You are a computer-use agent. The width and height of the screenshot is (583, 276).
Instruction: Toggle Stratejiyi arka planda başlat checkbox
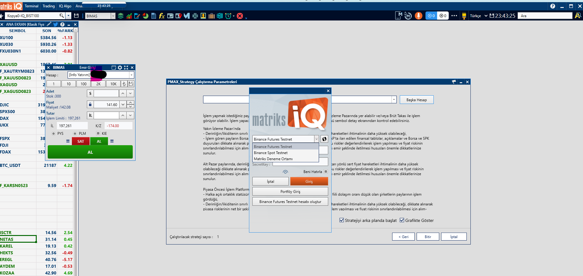click(x=342, y=220)
